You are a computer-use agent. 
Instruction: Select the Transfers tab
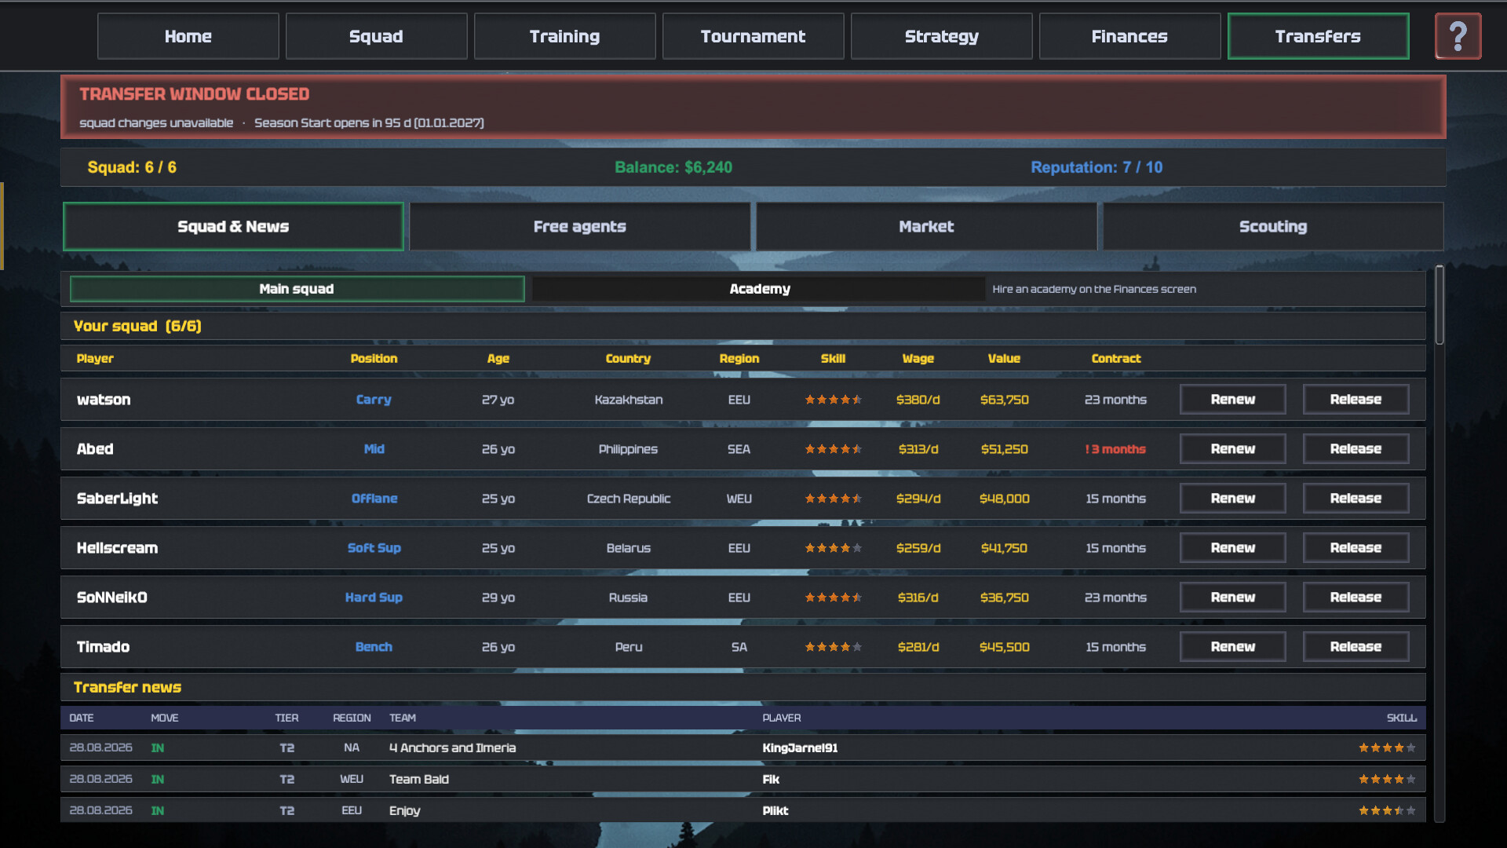(x=1319, y=36)
